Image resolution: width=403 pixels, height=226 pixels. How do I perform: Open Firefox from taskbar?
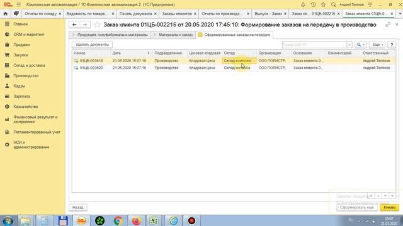(136, 220)
